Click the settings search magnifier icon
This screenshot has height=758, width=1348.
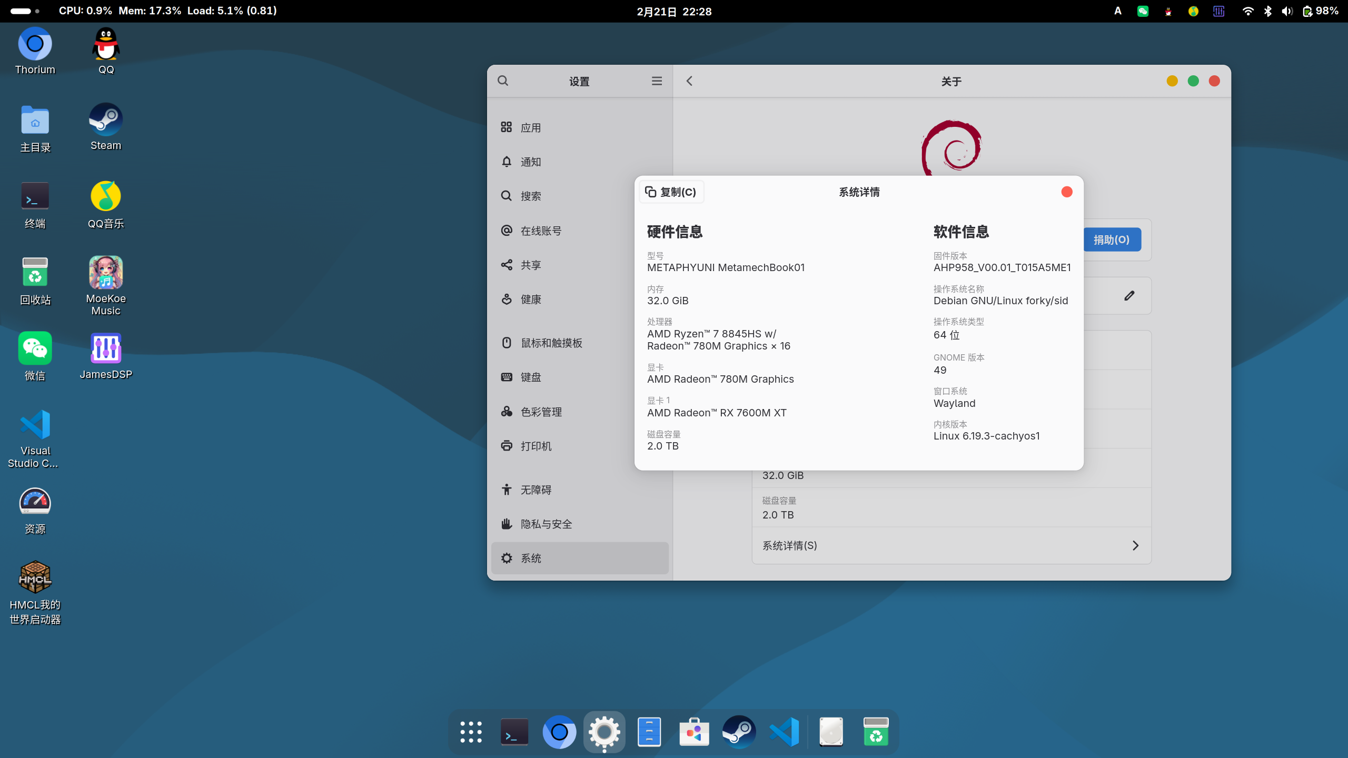(503, 81)
